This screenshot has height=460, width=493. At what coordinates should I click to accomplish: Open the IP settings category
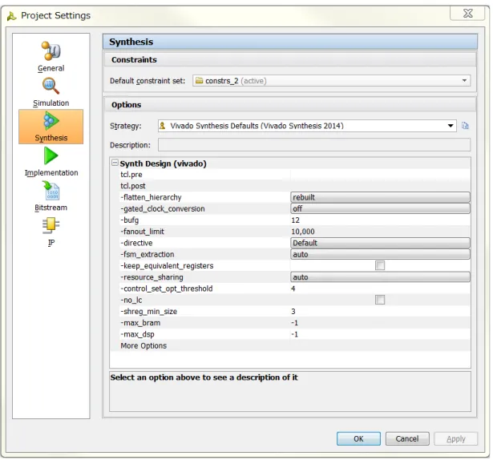point(51,232)
